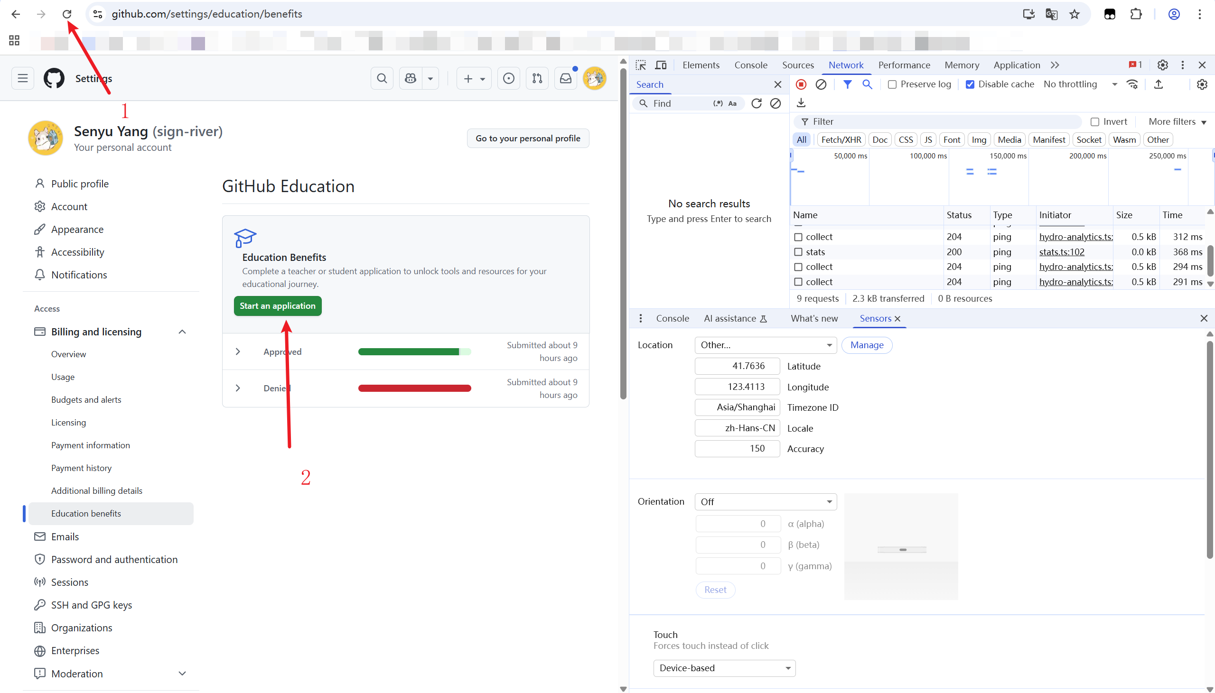Switch to the AI assistance drawer tab
Image resolution: width=1215 pixels, height=693 pixels.
735,318
